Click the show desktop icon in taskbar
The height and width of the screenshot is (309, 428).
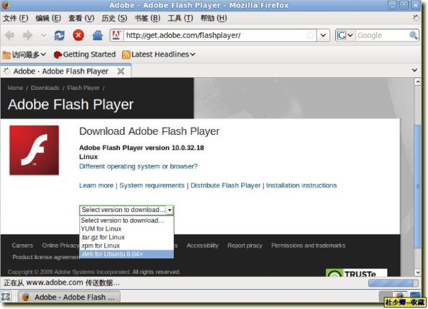tap(6, 296)
